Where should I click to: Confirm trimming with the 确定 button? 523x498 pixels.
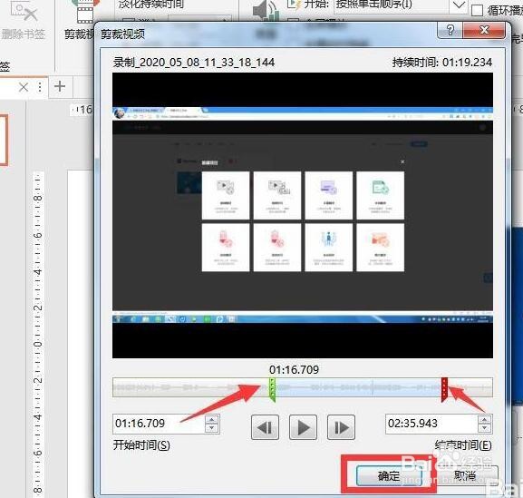(389, 475)
